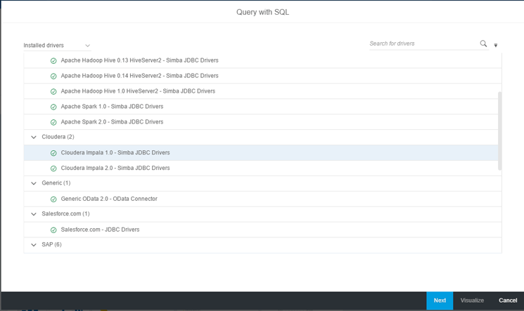This screenshot has height=311, width=524.
Task: Click the search magnifier icon
Action: tap(483, 44)
